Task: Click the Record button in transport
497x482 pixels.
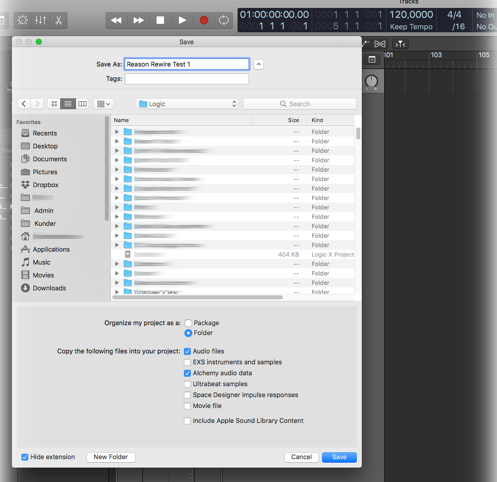Action: point(204,20)
